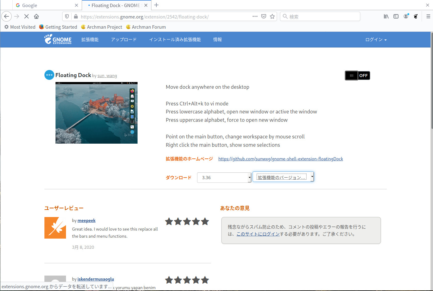Click the review date 3月 8, 2020
The width and height of the screenshot is (433, 291).
(83, 247)
